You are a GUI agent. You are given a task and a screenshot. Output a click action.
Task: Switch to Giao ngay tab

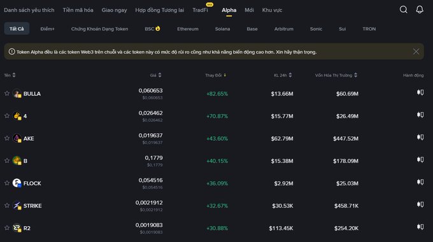pyautogui.click(x=114, y=10)
